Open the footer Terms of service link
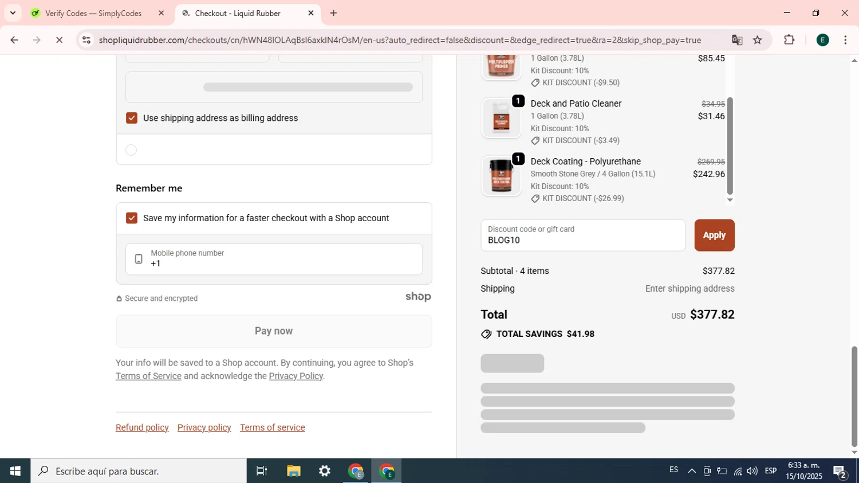This screenshot has height=483, width=859. pos(273,428)
